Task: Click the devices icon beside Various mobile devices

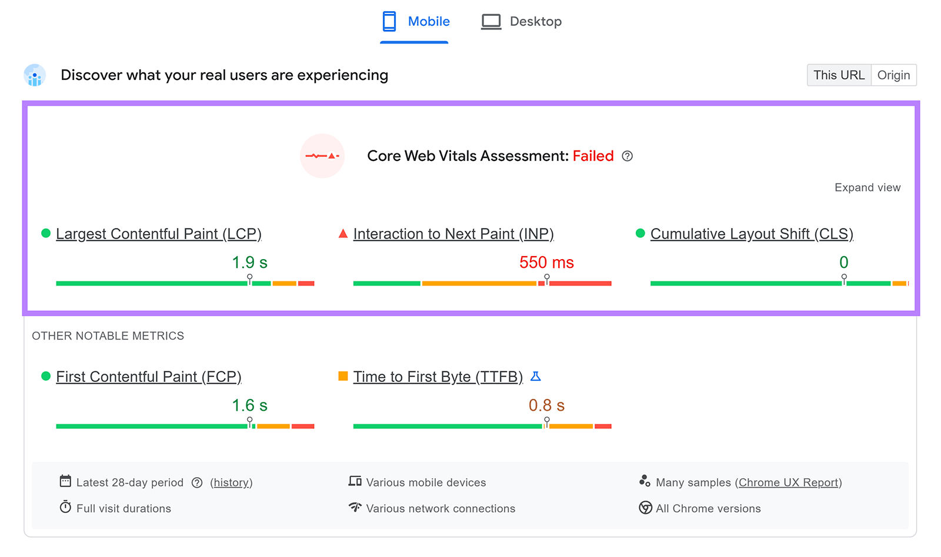Action: pyautogui.click(x=355, y=481)
